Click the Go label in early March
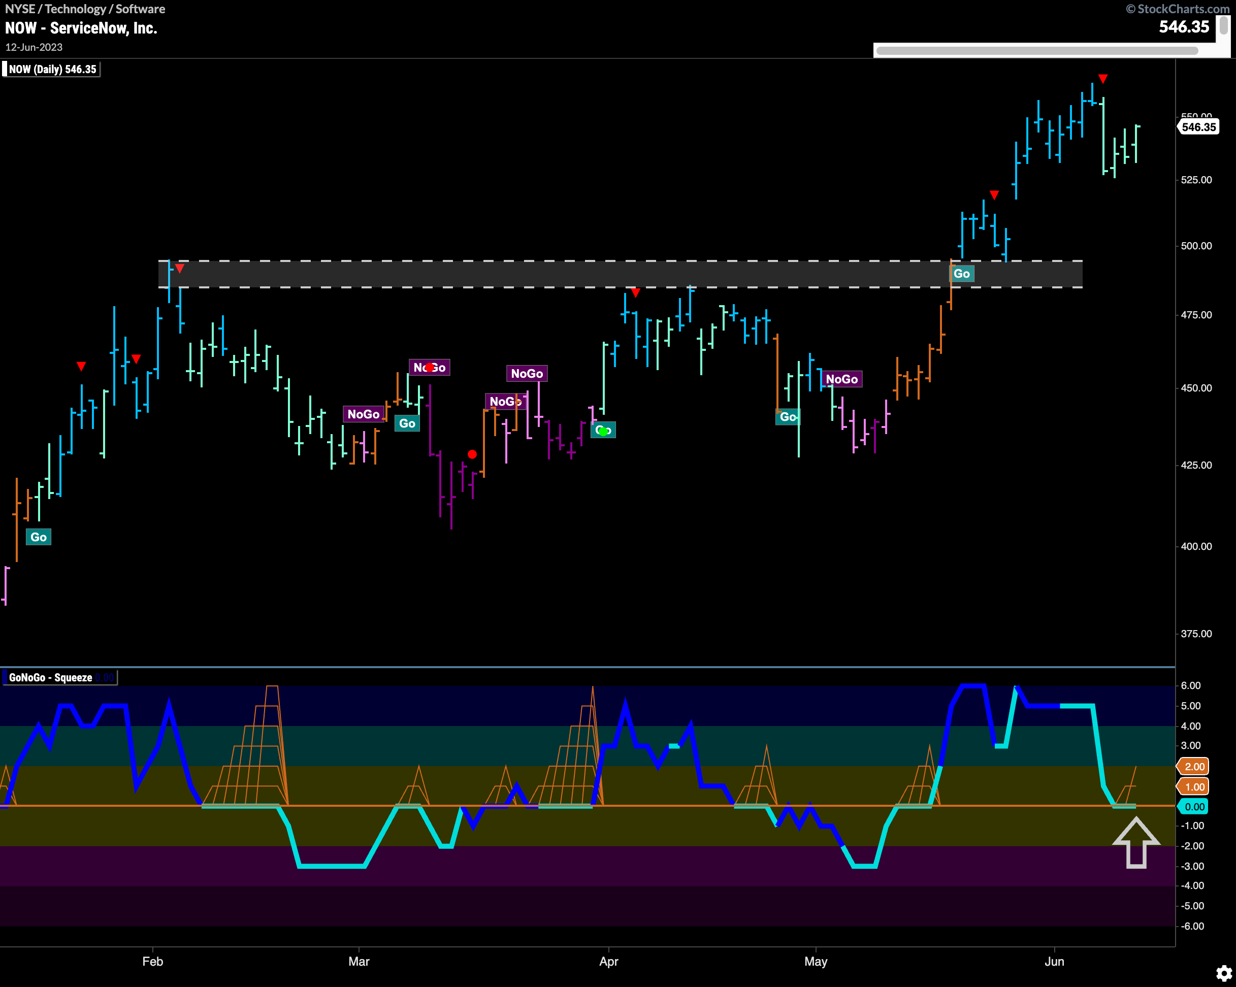This screenshot has width=1236, height=987. click(407, 423)
